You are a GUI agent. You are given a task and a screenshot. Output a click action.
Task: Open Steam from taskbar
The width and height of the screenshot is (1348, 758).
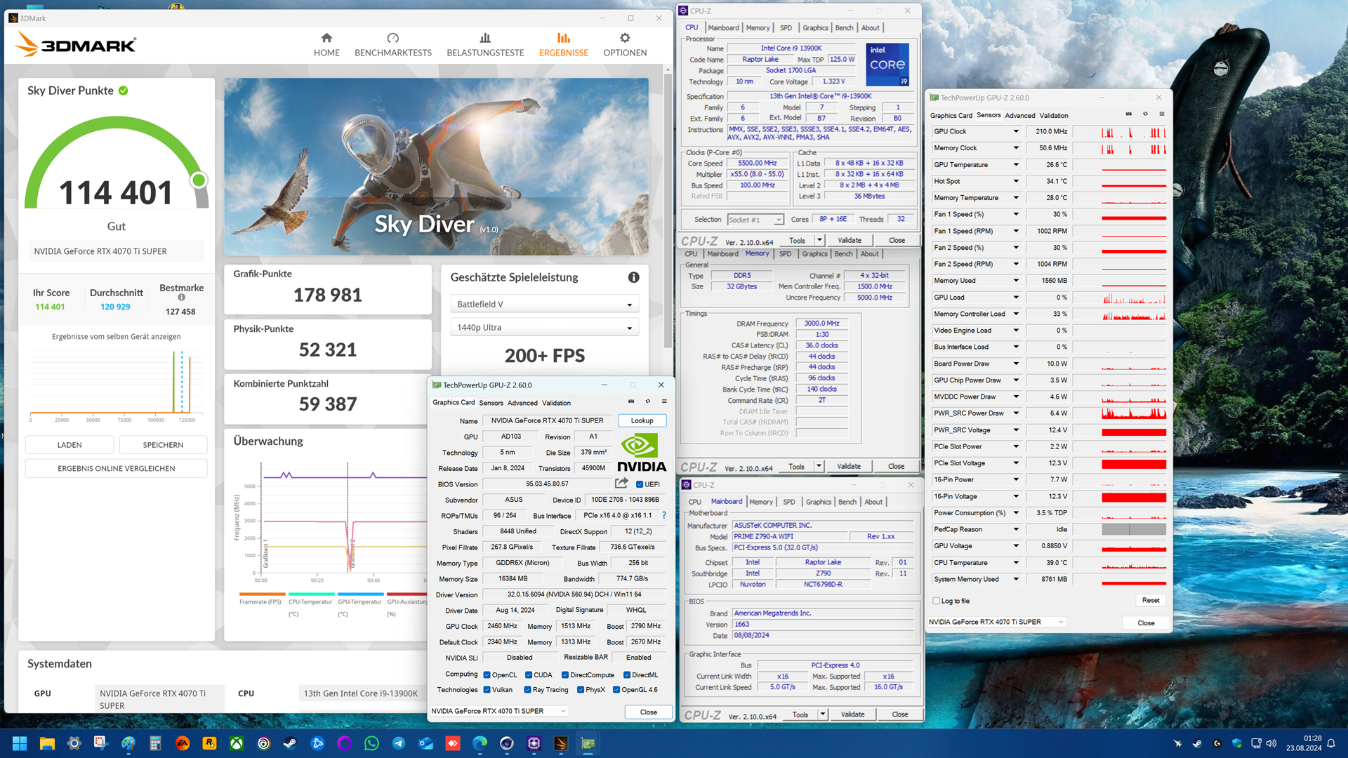pyautogui.click(x=290, y=743)
